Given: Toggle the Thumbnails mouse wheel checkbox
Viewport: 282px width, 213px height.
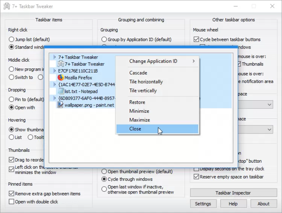Looking at the screenshot, I should coord(239,64).
